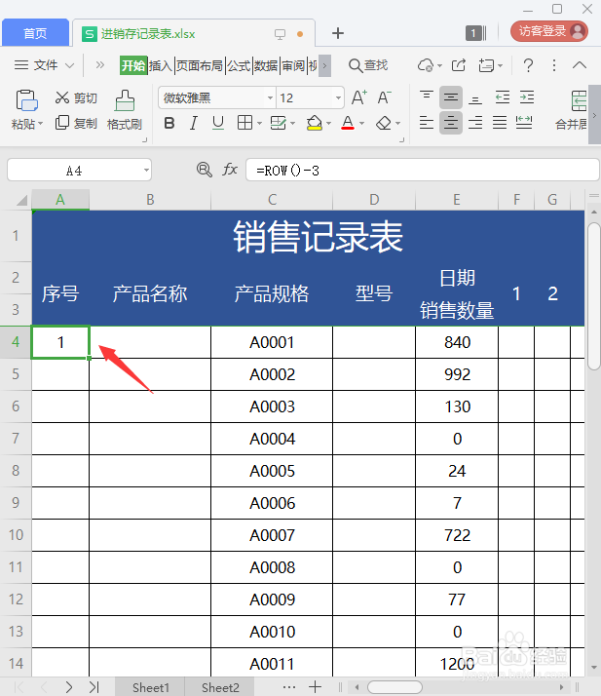
Task: Open the borders dropdown arrow
Action: click(259, 124)
